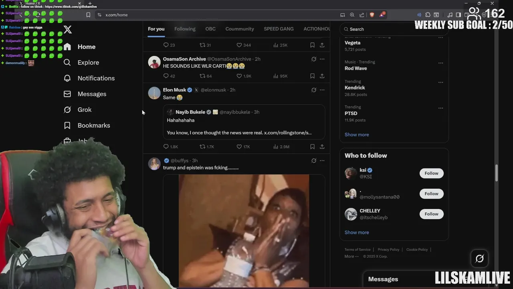513x289 pixels.
Task: Open Messages from the sidebar
Action: [85, 94]
